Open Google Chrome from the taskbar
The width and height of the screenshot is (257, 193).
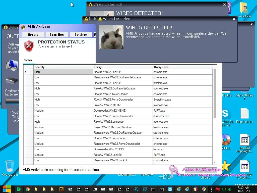click(x=28, y=189)
